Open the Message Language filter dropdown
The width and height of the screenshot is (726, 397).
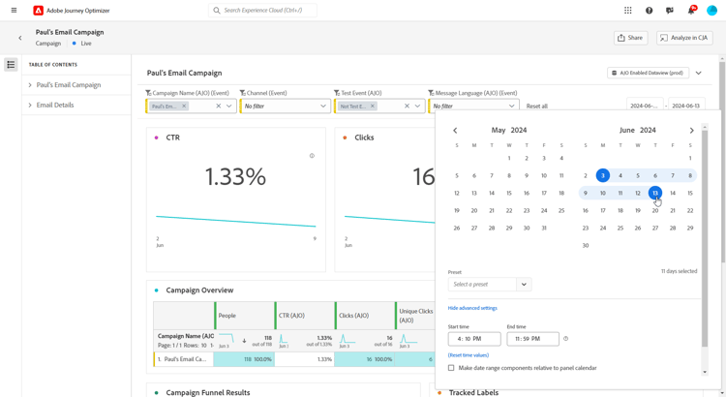click(x=512, y=107)
